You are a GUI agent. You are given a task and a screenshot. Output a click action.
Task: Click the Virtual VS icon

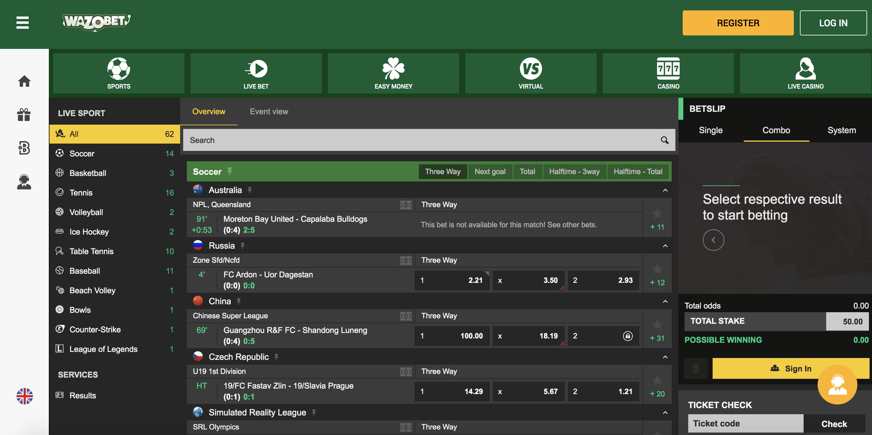click(x=530, y=69)
